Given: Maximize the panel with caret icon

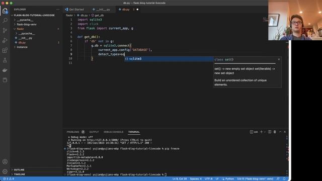Looking at the screenshot, I should pyautogui.click(x=280, y=132).
